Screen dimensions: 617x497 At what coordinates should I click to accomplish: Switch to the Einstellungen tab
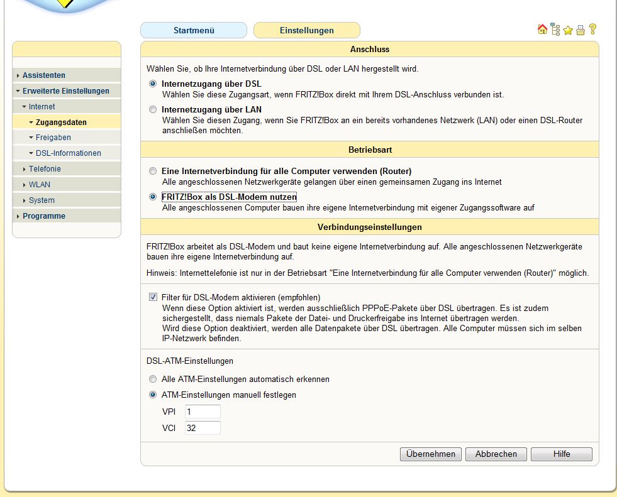306,30
